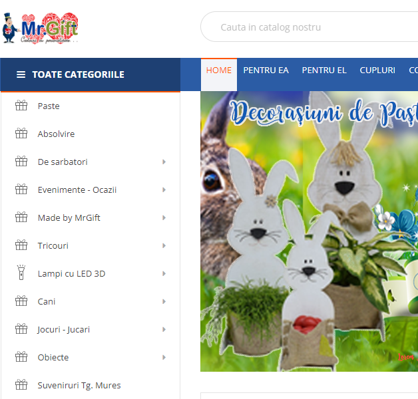The width and height of the screenshot is (418, 399).
Task: Click the hamburger icon beside Toate Categoriile
Action: pyautogui.click(x=21, y=74)
